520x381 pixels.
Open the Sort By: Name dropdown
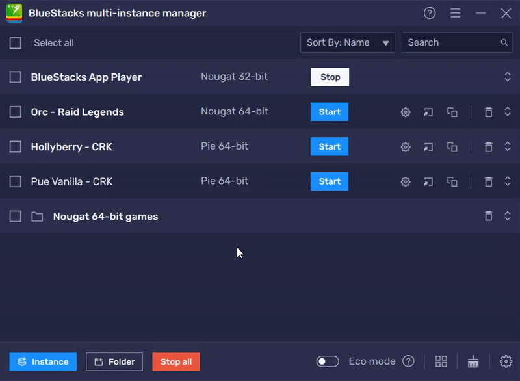pos(347,42)
